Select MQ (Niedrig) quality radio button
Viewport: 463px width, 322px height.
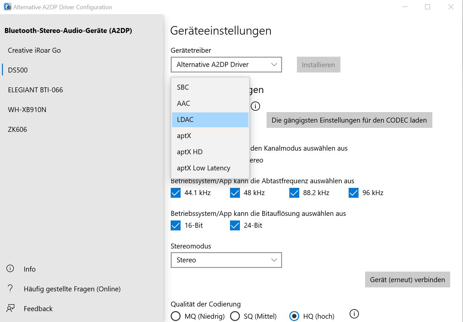pyautogui.click(x=176, y=316)
